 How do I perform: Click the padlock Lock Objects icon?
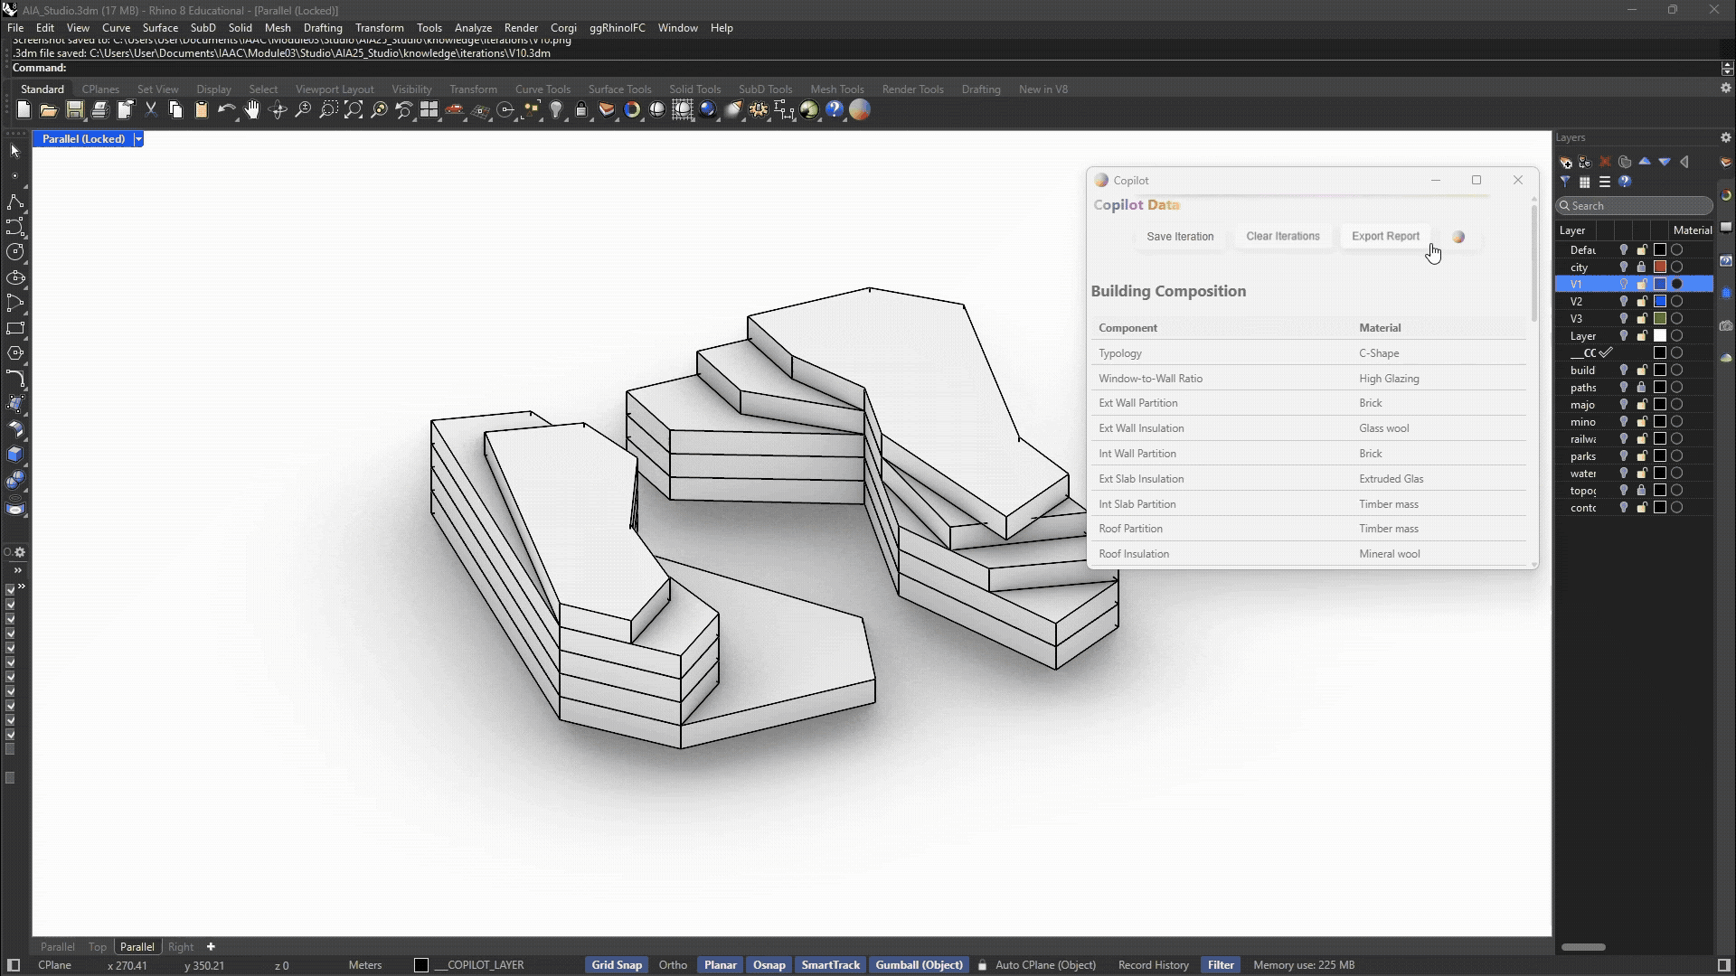[581, 110]
